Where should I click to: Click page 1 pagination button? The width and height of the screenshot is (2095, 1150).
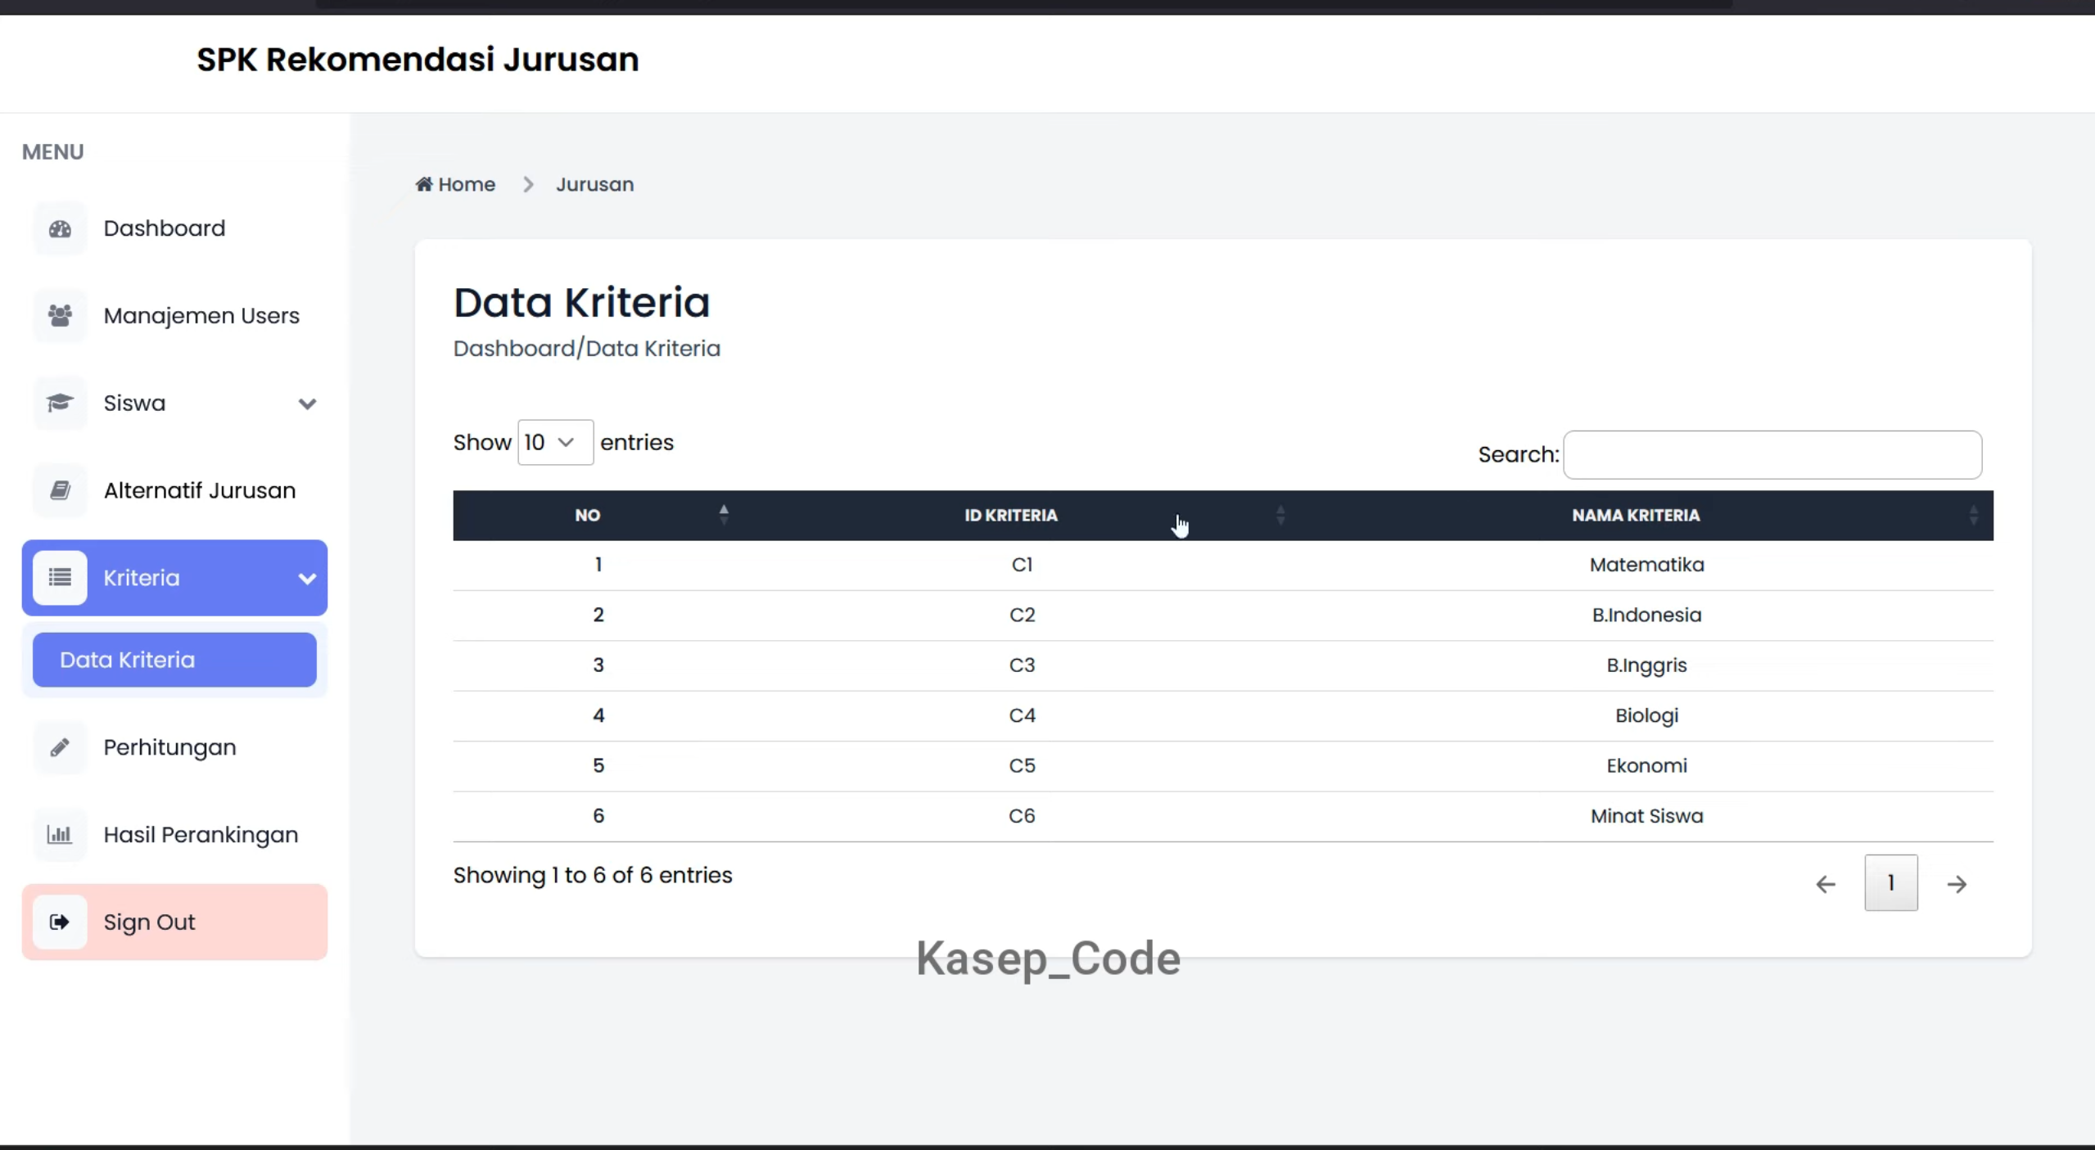click(1891, 882)
